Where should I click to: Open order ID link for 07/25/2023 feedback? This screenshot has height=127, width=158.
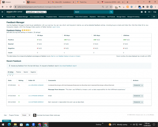click(36, 85)
